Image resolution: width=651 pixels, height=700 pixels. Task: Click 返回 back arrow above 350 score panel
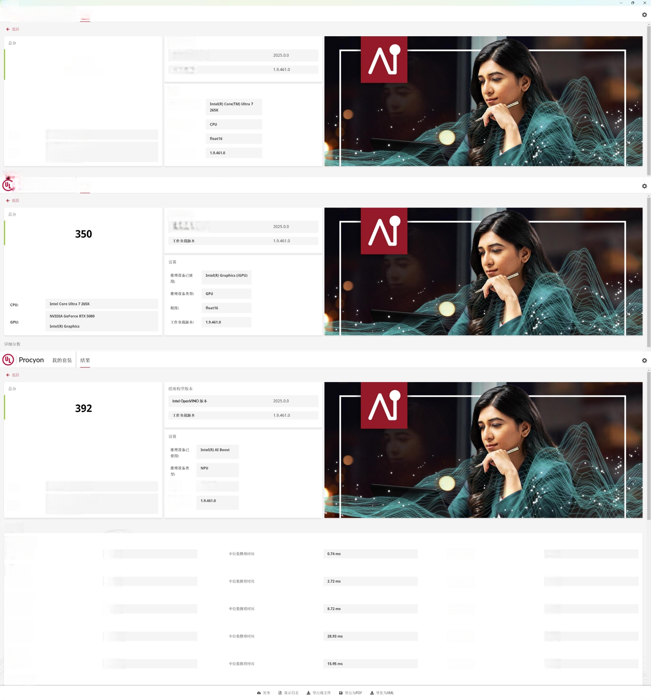(13, 200)
